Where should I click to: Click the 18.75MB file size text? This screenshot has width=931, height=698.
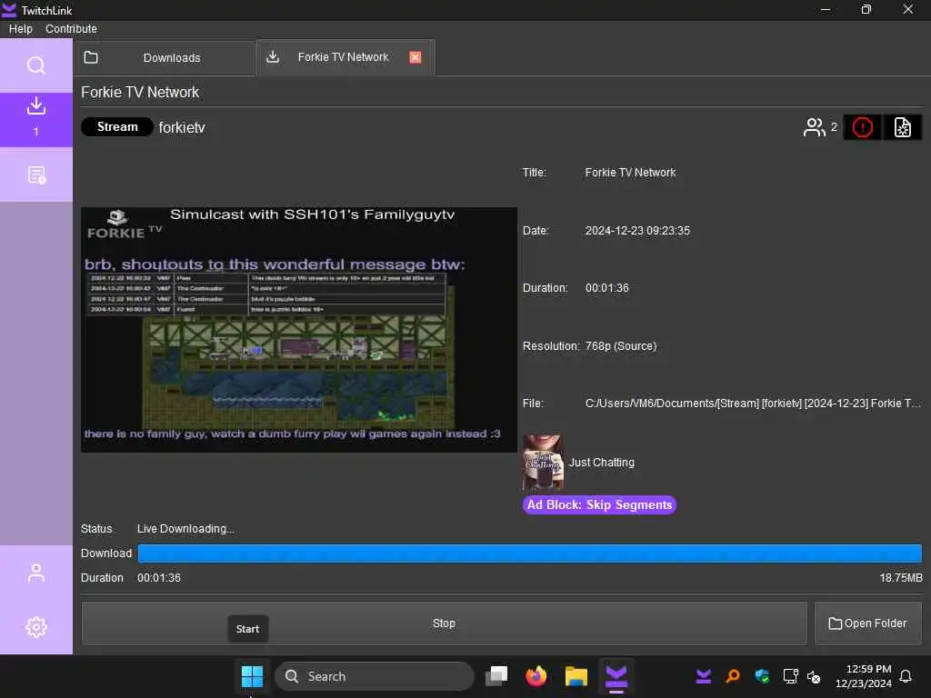coord(901,577)
